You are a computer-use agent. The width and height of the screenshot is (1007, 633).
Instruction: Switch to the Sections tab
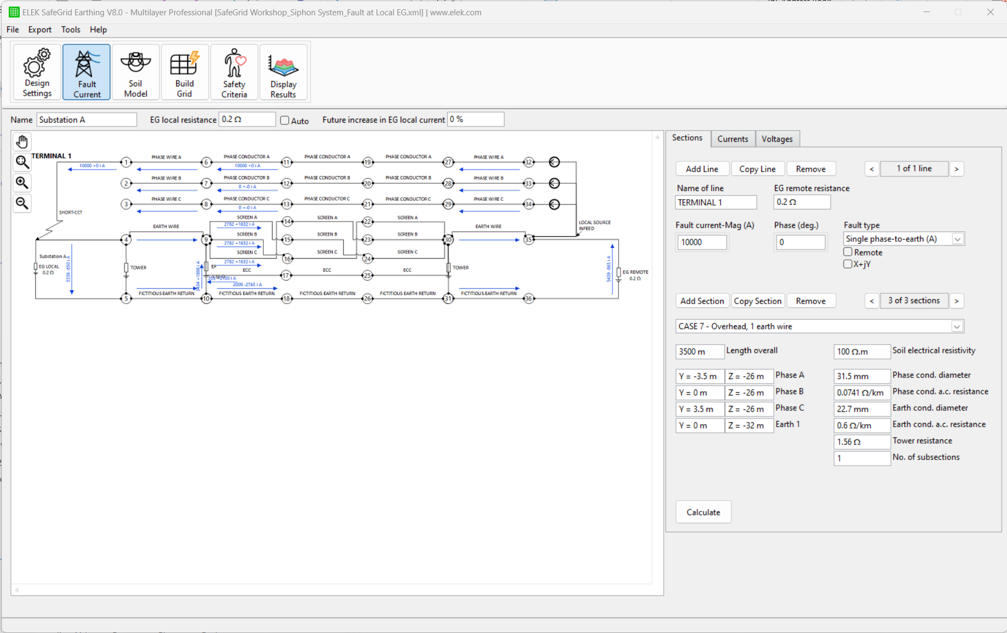[x=687, y=138]
